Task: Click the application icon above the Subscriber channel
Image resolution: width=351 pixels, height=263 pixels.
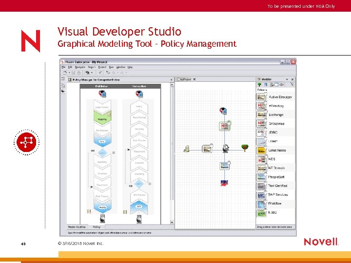Action: click(x=139, y=94)
